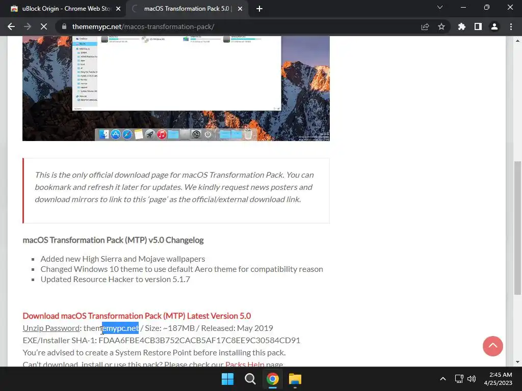Click the Download macOS Transformation Pack heading
Image resolution: width=522 pixels, height=391 pixels.
coord(137,316)
